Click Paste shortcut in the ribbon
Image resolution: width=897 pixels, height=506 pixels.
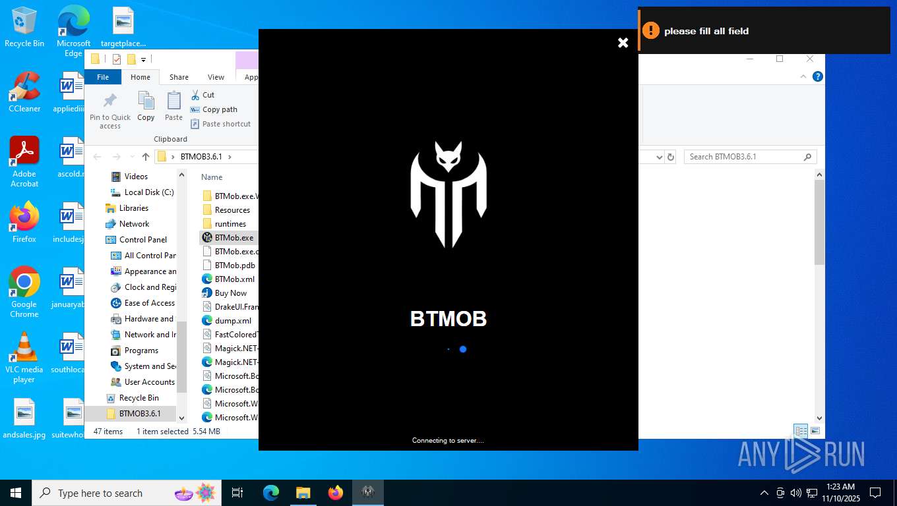(221, 124)
